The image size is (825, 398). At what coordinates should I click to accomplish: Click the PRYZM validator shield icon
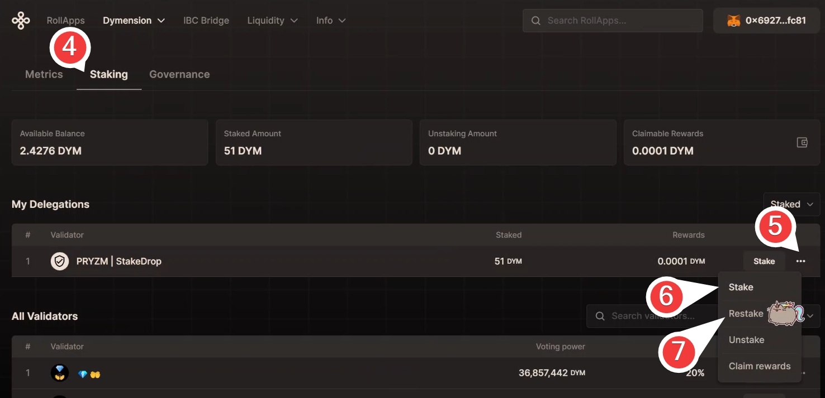[60, 261]
